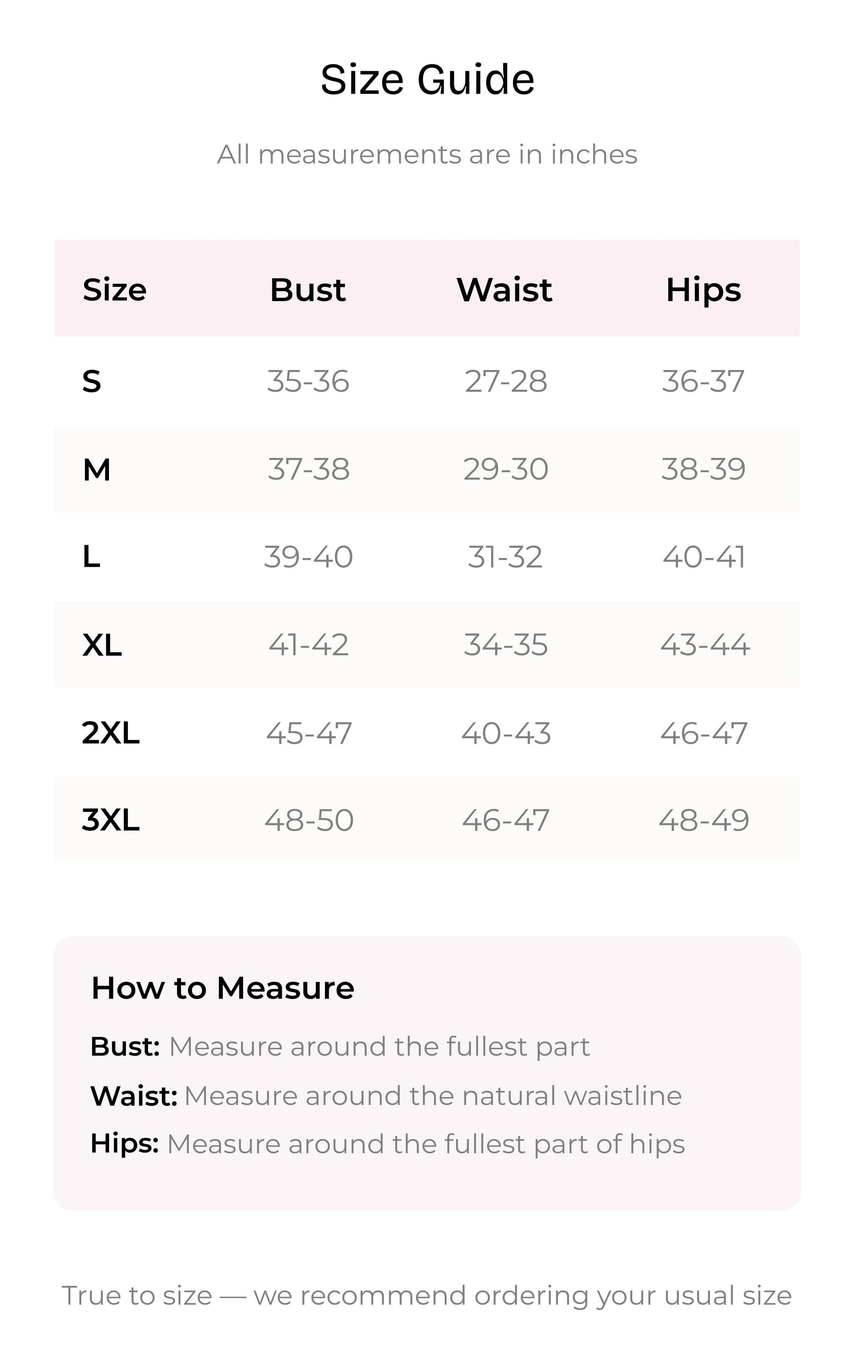Click the 35-36 bust measurement
This screenshot has width=855, height=1365.
[308, 381]
